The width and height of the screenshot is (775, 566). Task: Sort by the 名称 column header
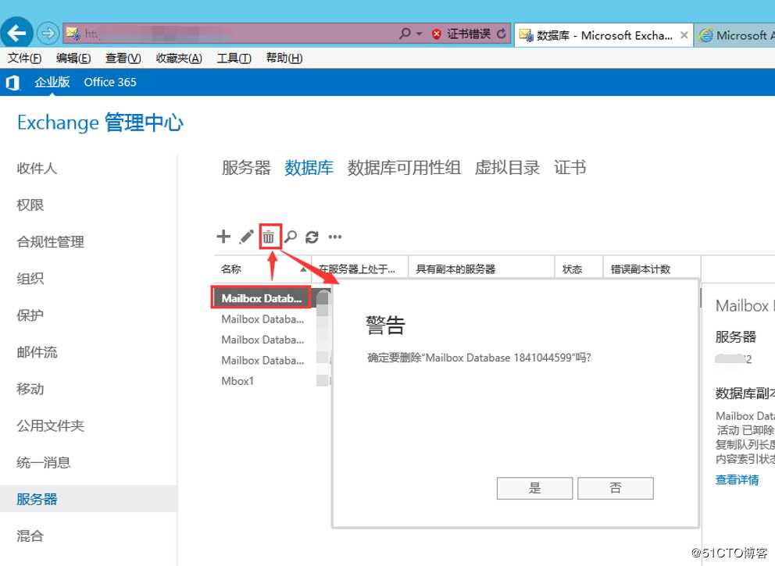pos(262,269)
